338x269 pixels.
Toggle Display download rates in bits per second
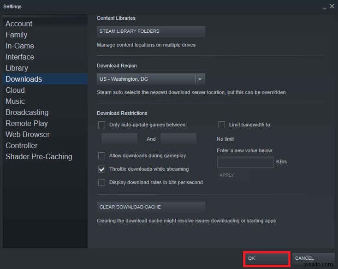pyautogui.click(x=101, y=183)
